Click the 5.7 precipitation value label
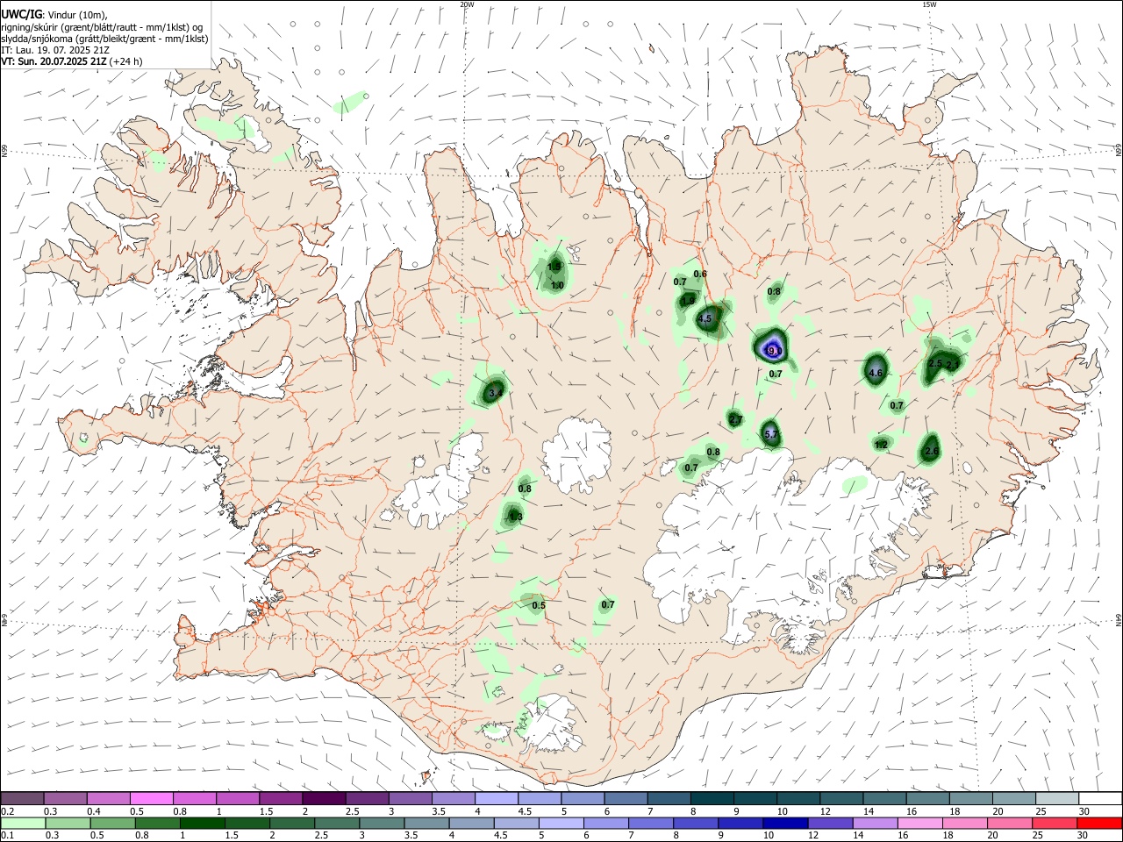Screen dimensions: 1123x842 coord(771,434)
